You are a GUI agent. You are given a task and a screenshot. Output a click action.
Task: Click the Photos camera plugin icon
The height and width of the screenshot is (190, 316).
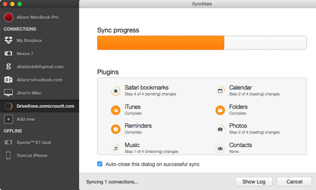tap(220, 129)
